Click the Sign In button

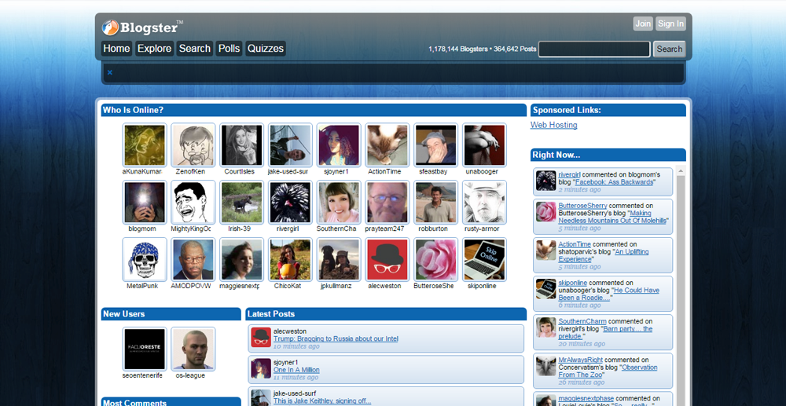[x=670, y=24]
